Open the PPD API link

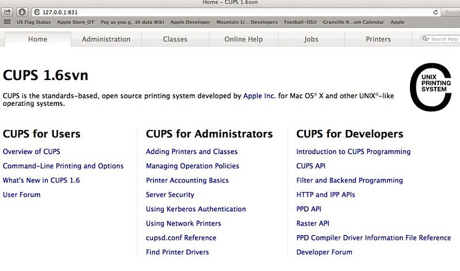(x=309, y=209)
